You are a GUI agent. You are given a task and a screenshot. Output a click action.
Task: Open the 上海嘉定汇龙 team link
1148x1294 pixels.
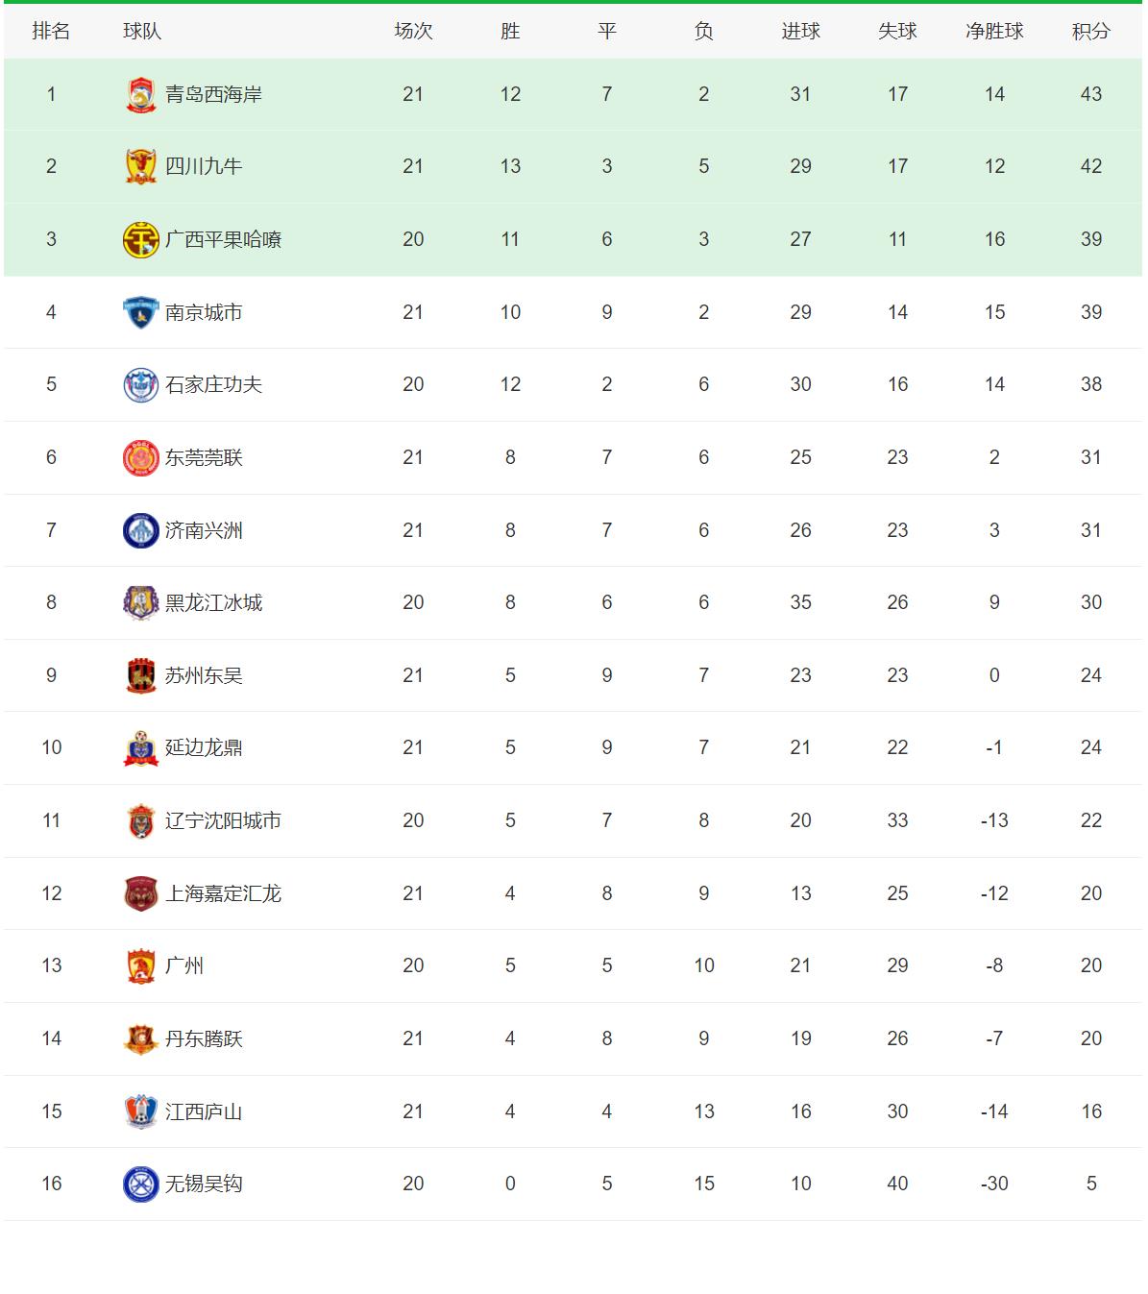click(x=223, y=893)
